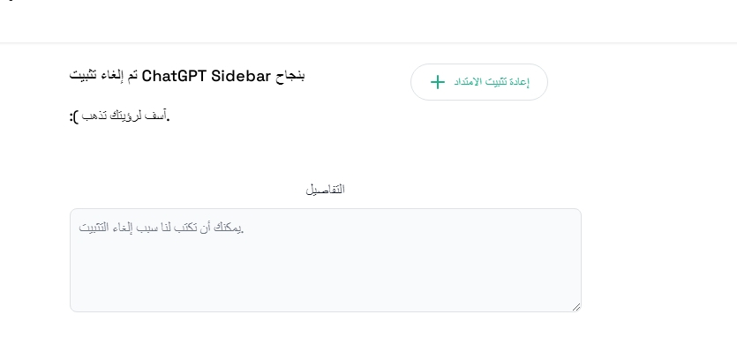The image size is (737, 337).
Task: Click the إعادة تثبيت الامتداد green label
Action: pyautogui.click(x=492, y=82)
